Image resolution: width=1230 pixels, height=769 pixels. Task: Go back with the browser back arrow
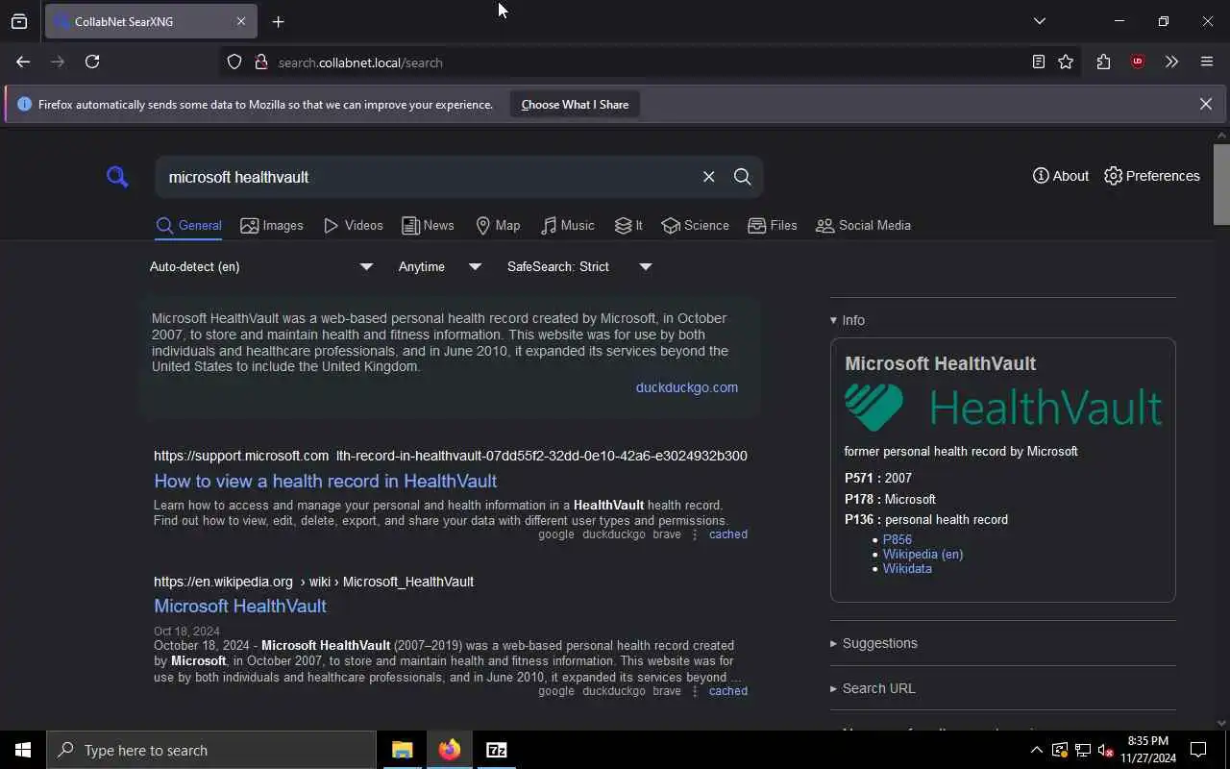(x=23, y=62)
